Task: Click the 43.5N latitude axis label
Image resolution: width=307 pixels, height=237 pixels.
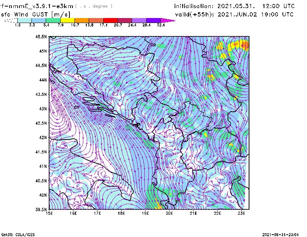Action: coord(41,94)
